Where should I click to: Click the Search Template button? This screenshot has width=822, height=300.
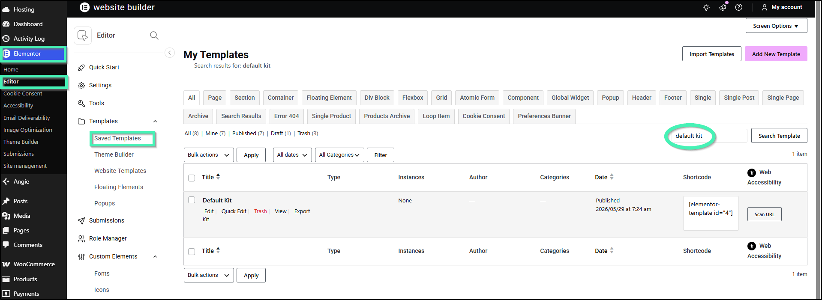point(779,136)
